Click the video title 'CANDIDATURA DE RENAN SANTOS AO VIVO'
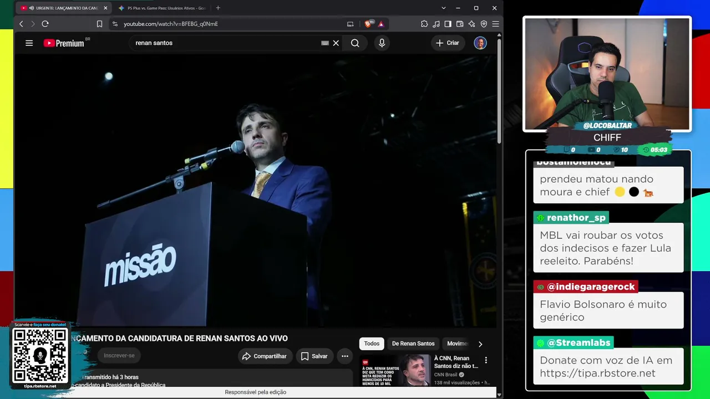Image resolution: width=710 pixels, height=399 pixels. tap(180, 338)
